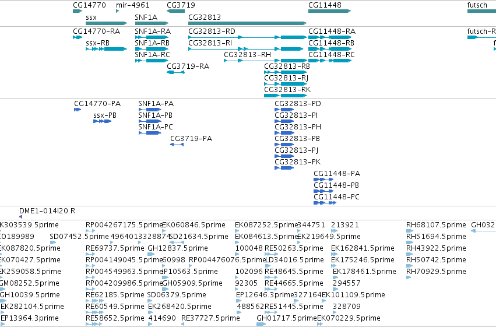Select EST RE62185.5prime label
496x327 pixels.
tap(115, 295)
